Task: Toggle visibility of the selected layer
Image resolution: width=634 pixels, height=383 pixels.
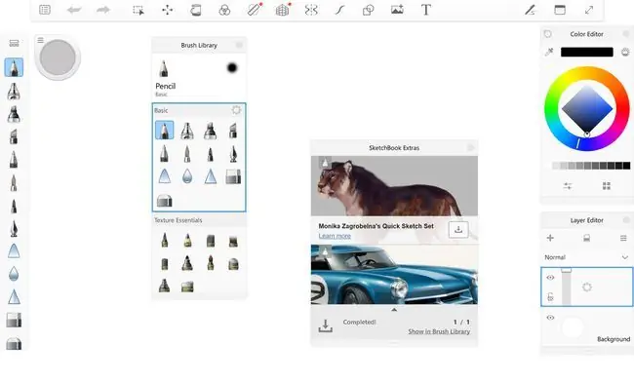Action: (550, 278)
